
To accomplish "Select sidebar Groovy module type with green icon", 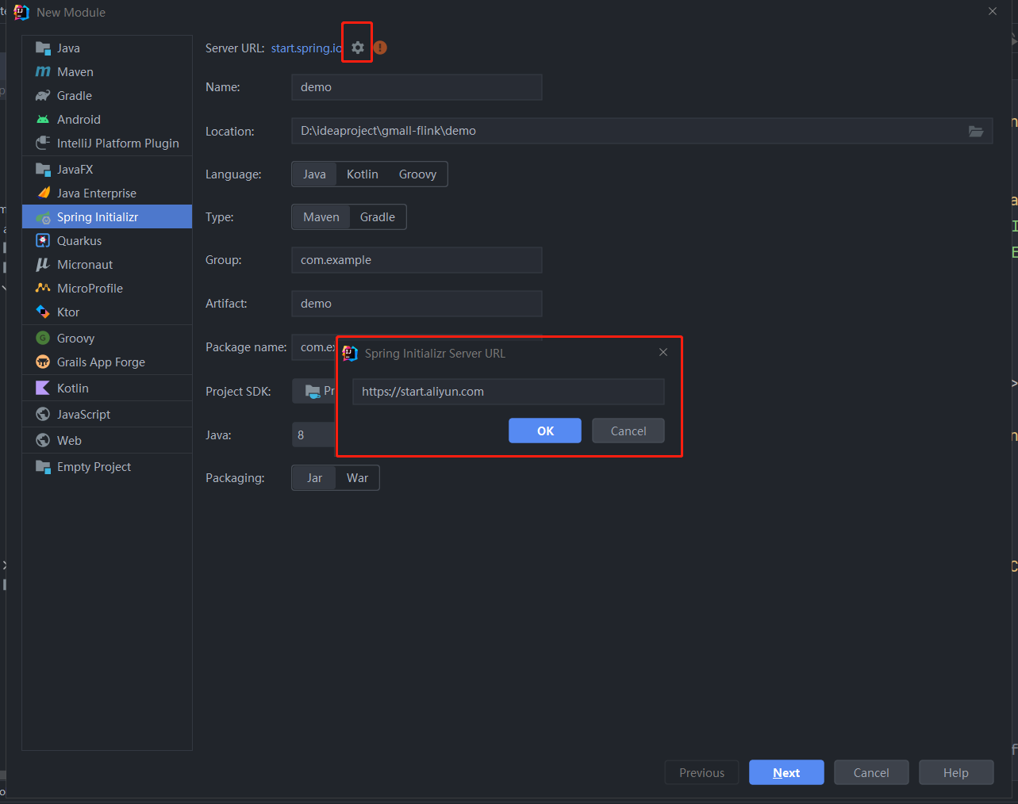I will [x=107, y=339].
